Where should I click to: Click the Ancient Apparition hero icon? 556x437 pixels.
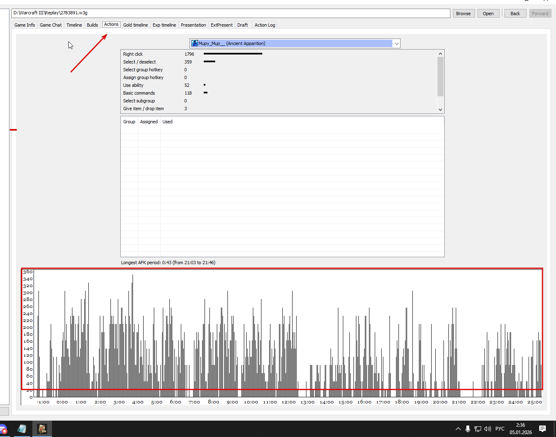tap(195, 43)
